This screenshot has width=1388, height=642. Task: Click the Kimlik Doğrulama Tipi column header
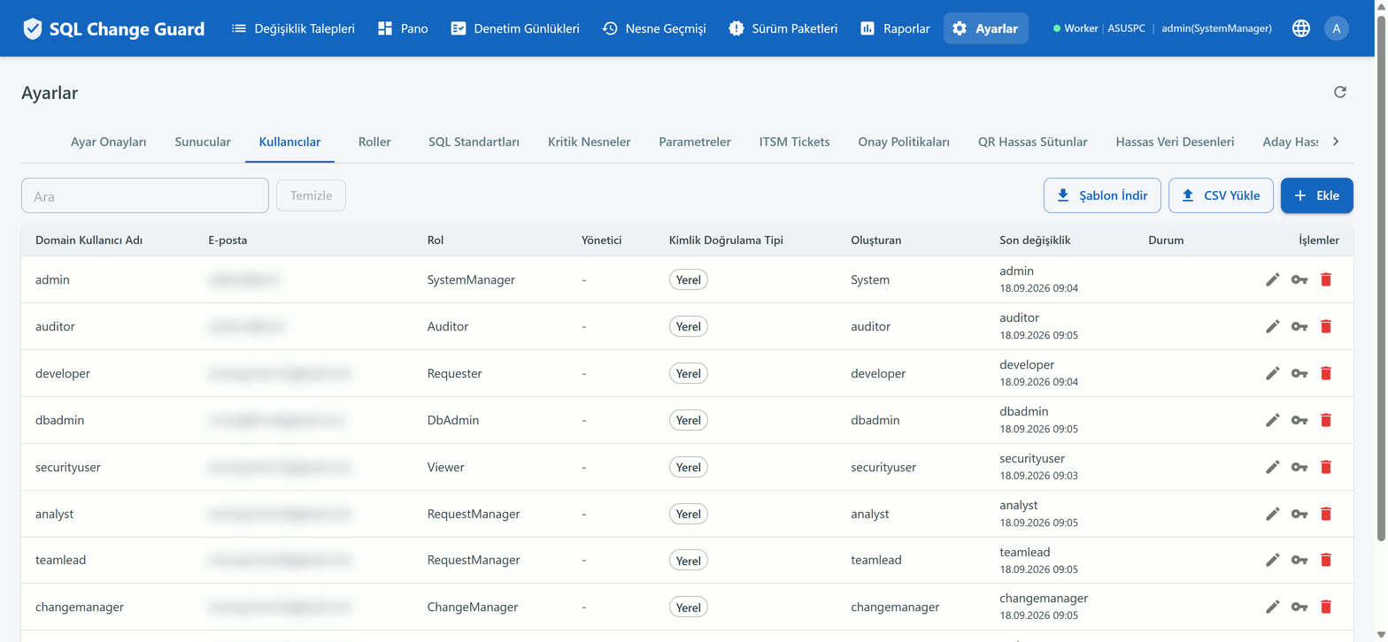[726, 240]
